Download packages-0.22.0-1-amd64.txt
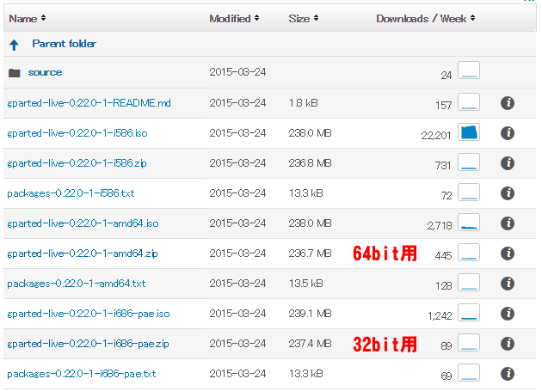 (x=77, y=284)
